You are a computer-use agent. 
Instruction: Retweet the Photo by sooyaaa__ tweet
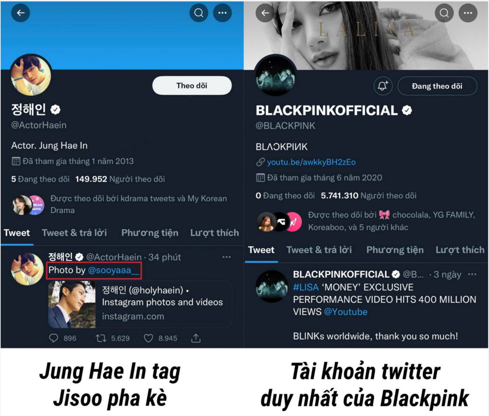(x=101, y=338)
